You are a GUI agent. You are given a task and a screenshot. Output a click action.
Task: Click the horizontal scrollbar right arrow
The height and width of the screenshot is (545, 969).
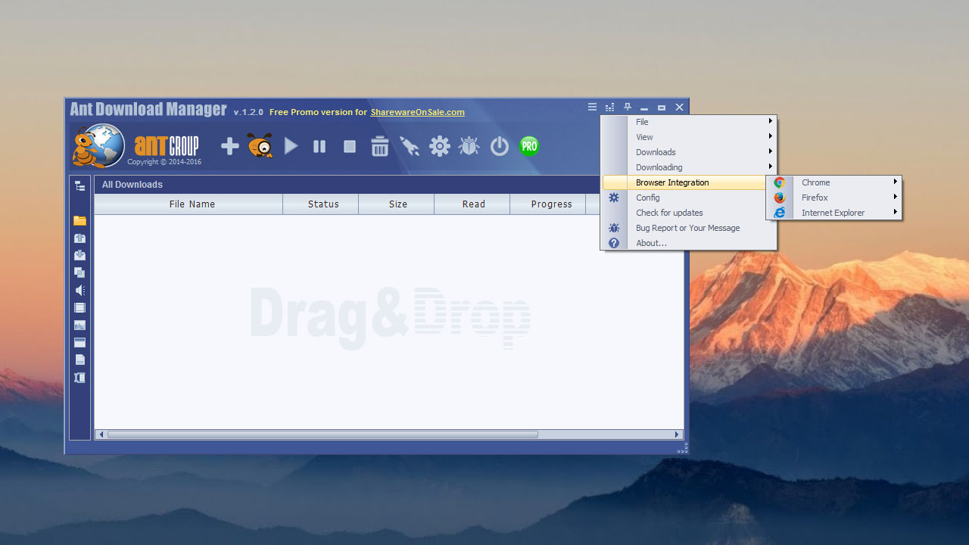[x=678, y=434]
